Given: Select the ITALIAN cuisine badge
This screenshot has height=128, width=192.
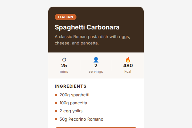Looking at the screenshot, I should (x=66, y=17).
